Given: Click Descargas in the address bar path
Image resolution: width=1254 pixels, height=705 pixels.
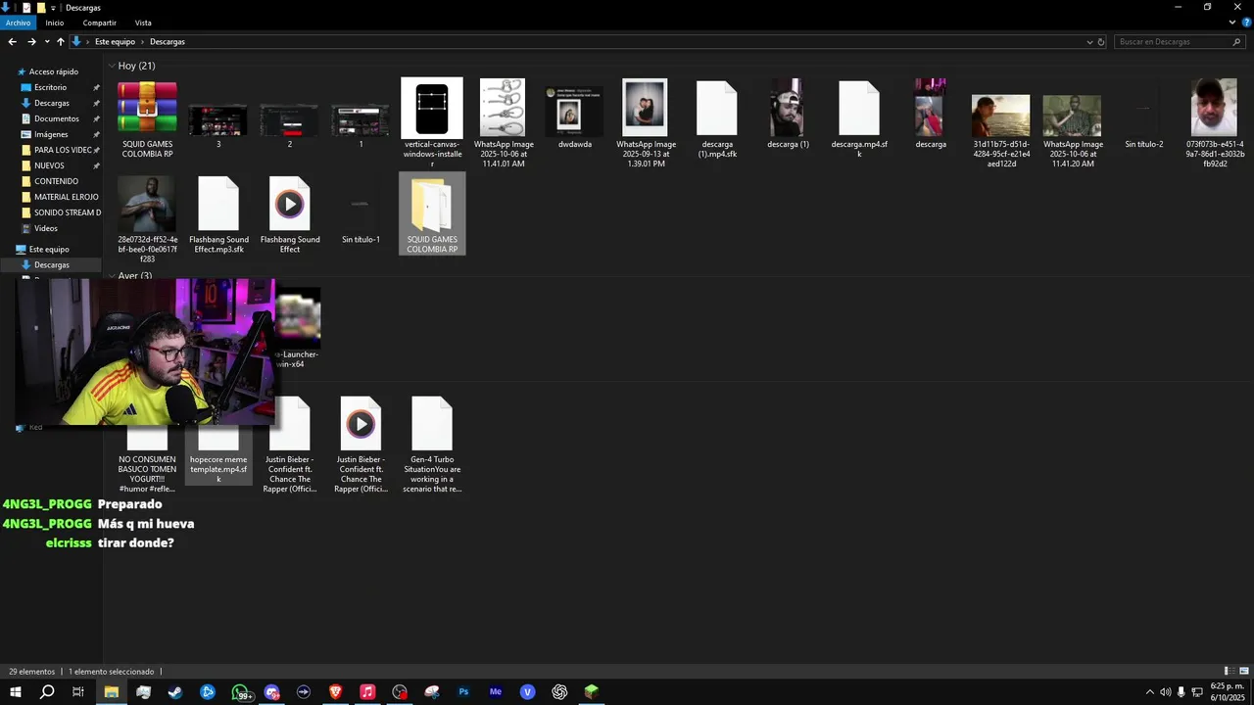Looking at the screenshot, I should 168,42.
